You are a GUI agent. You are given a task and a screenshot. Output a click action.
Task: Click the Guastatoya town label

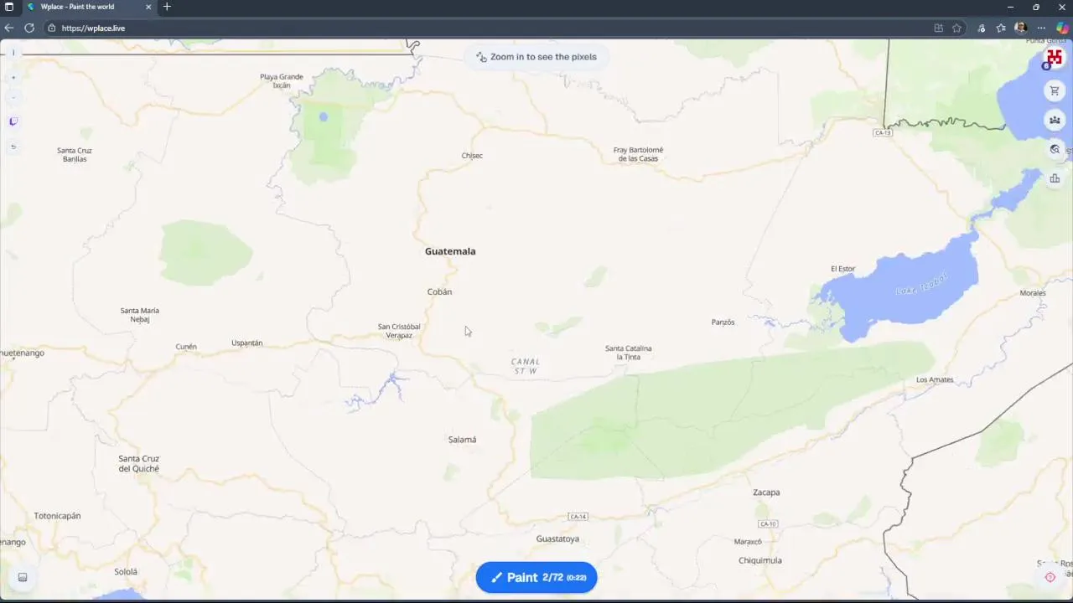coord(557,539)
